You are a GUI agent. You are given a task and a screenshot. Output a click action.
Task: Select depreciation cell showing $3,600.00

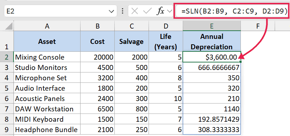[x=212, y=57]
